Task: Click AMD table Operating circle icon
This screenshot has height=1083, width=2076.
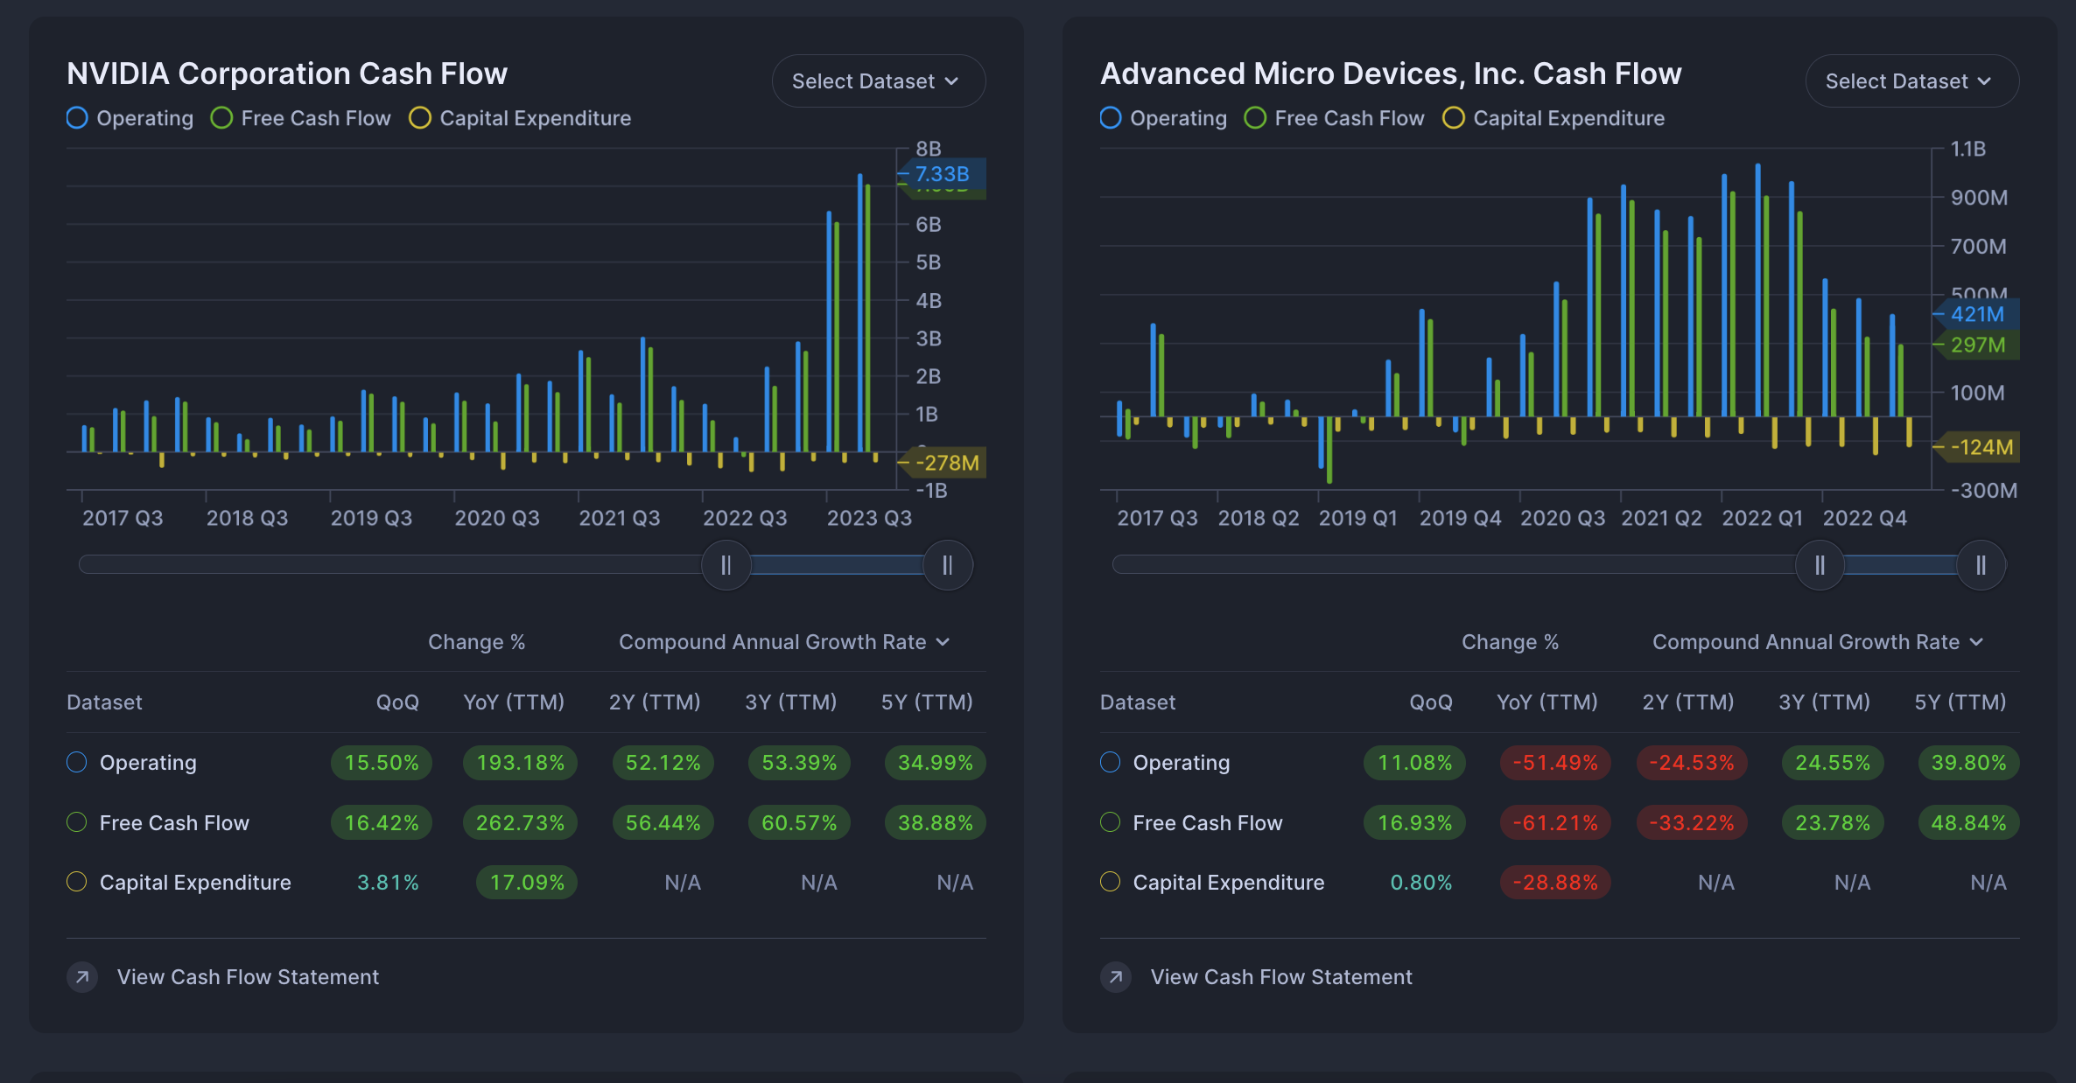Action: pos(1111,762)
